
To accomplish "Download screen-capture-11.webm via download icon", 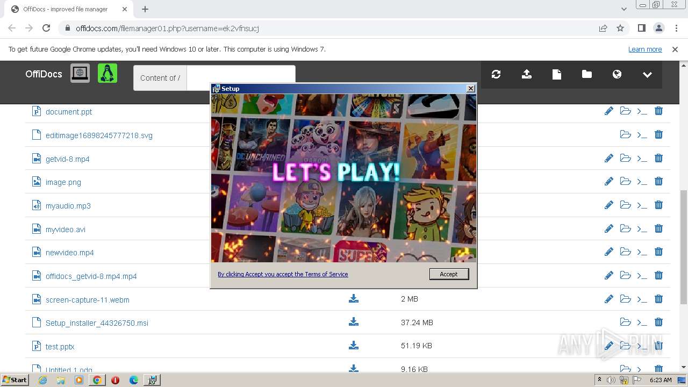I will coord(354,298).
